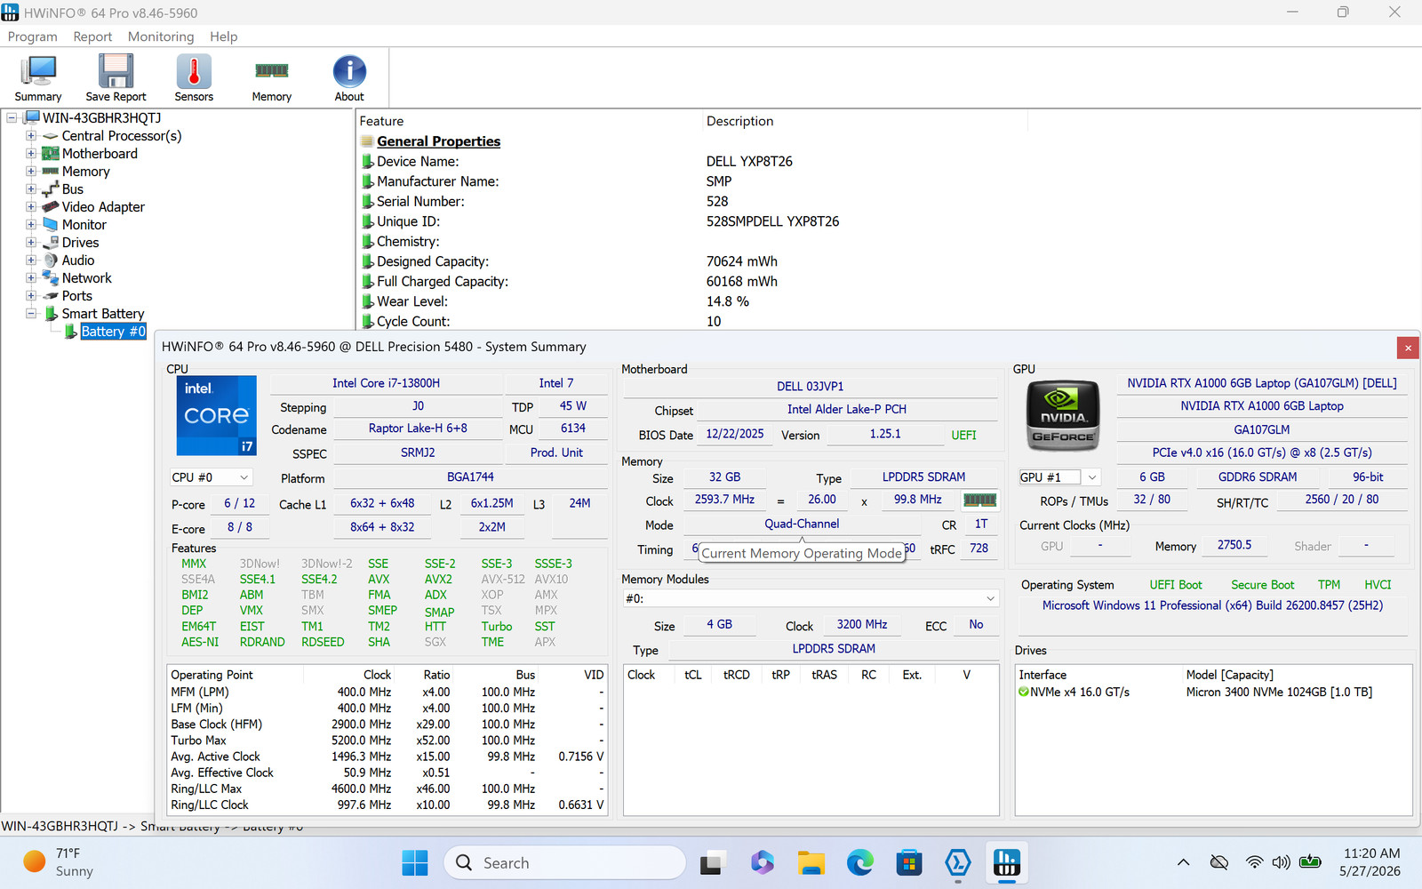Click the memory module icon beside 99.8 MHz
The height and width of the screenshot is (889, 1422).
(x=979, y=501)
